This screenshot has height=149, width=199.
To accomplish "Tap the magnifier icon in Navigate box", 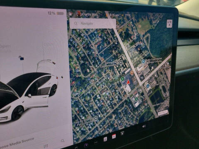I will pos(75,24).
